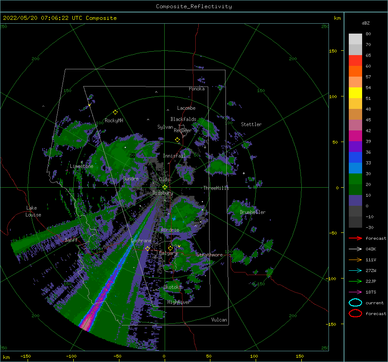Viewport: 388px width, 362px height.
Task: Click the dark green 20 dBZ swatch
Action: click(355, 189)
